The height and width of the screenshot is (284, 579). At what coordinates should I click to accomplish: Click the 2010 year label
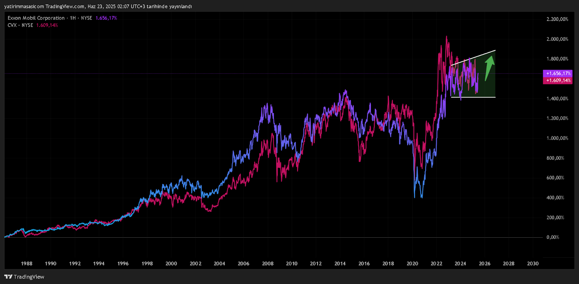click(292, 263)
